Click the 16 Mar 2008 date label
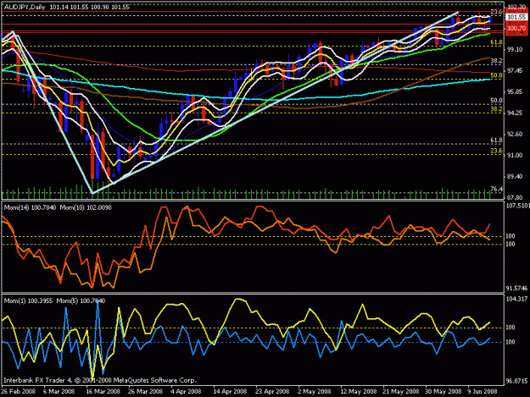This screenshot has height=397, width=530. click(x=103, y=391)
